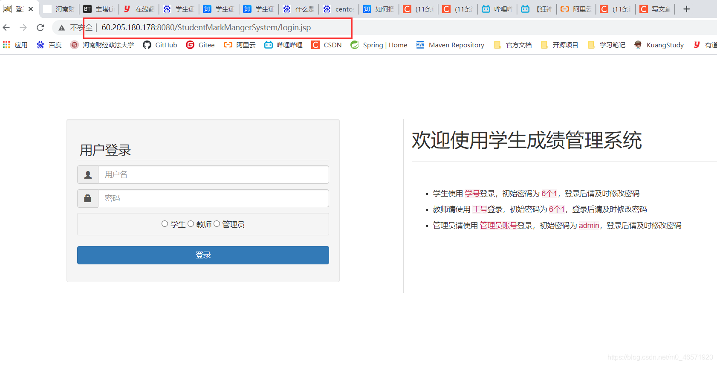
Task: Click the 管理员请使用 管理员账号登录 line
Action: (x=557, y=226)
